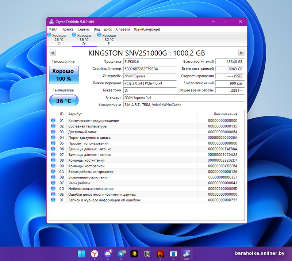Click status orb for Единицы данных - запись
The width and height of the screenshot is (292, 261).
[53, 154]
